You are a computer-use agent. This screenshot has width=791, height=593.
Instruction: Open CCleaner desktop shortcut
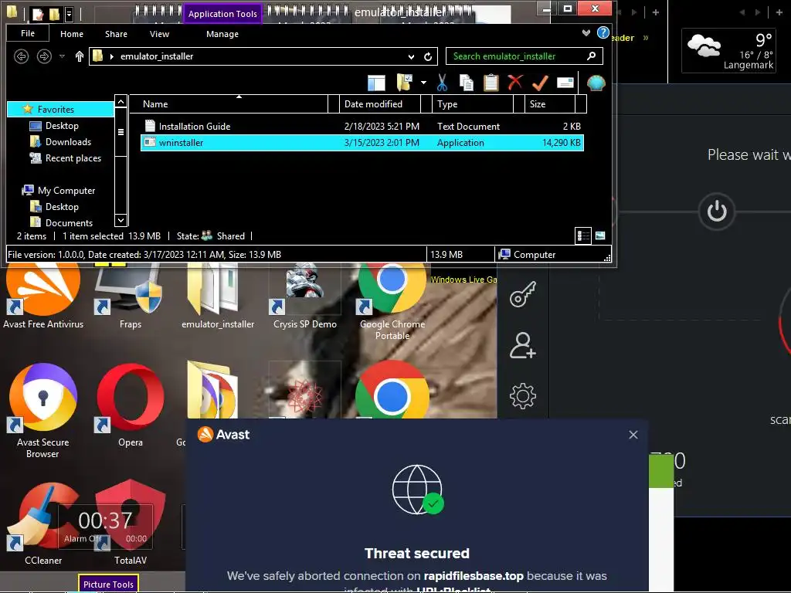[x=43, y=522]
